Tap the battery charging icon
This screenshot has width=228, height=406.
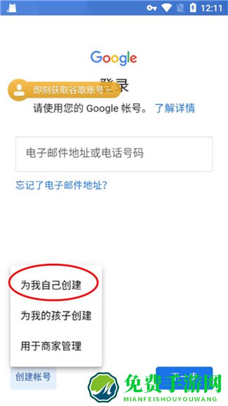point(193,8)
